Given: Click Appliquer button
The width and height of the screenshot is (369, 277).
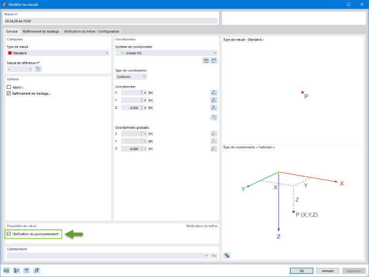Looking at the screenshot, I should pyautogui.click(x=354, y=271).
